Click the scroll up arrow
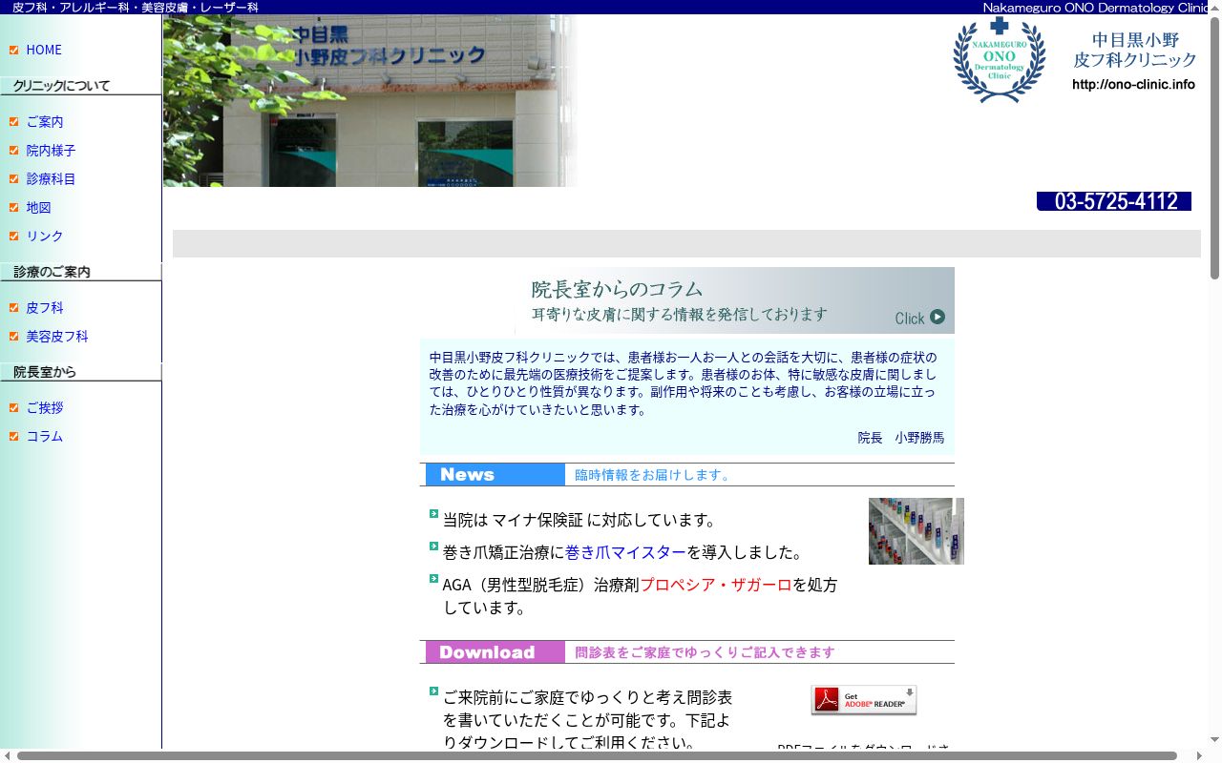This screenshot has width=1222, height=763. coord(1215,7)
